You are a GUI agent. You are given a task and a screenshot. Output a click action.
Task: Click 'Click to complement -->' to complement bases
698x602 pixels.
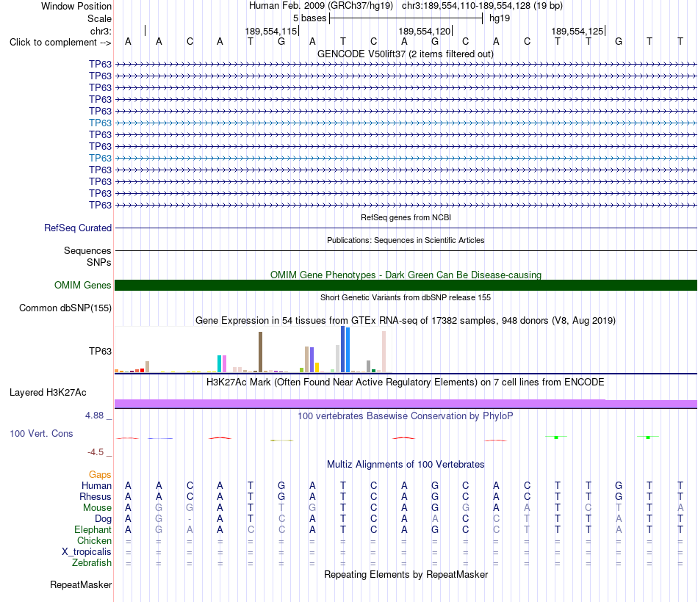[60, 43]
